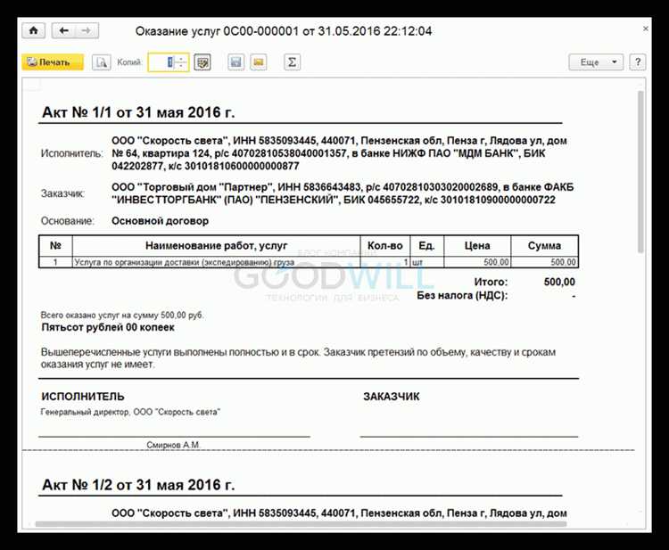Click the Цена column header
669x550 pixels.
coord(477,245)
